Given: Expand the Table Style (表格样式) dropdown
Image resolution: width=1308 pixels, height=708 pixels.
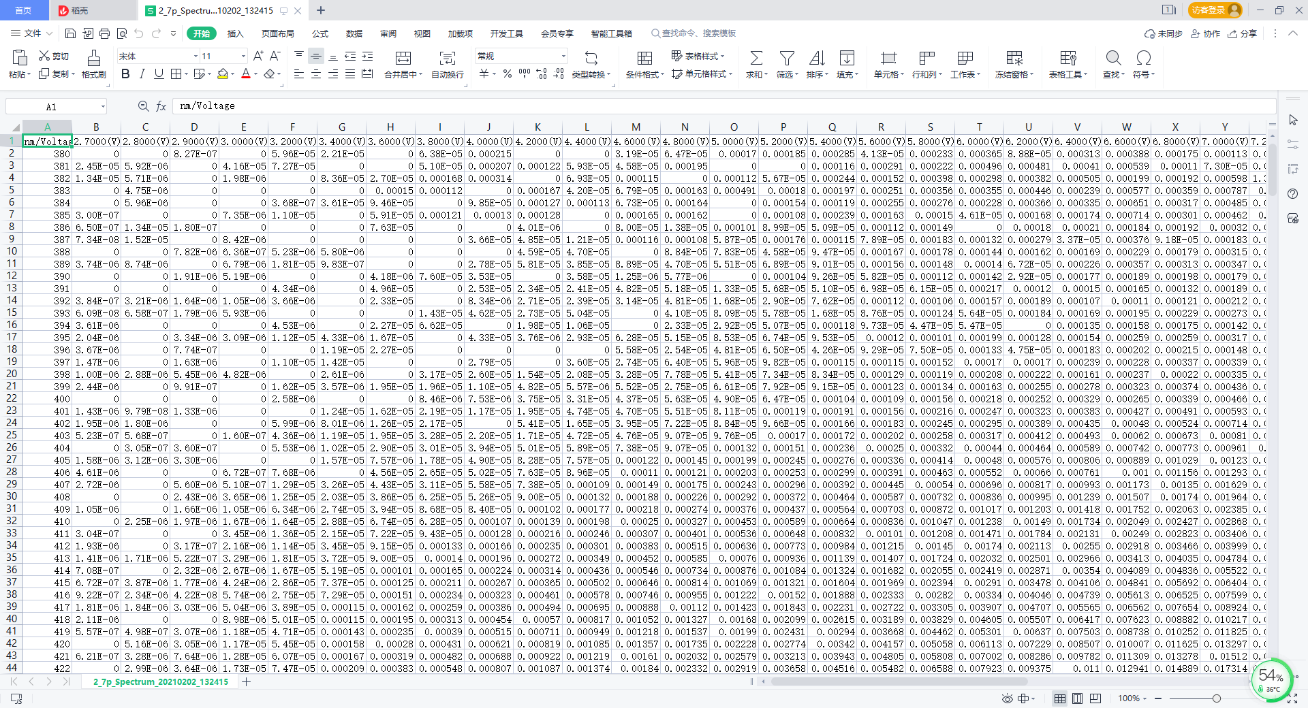Looking at the screenshot, I should tap(723, 57).
